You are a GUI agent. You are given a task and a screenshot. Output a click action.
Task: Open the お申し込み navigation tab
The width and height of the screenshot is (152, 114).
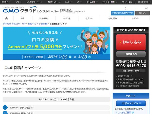point(112,18)
